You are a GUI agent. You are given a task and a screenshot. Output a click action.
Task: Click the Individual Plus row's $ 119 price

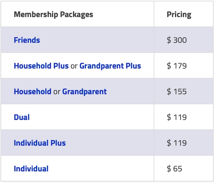click(177, 143)
